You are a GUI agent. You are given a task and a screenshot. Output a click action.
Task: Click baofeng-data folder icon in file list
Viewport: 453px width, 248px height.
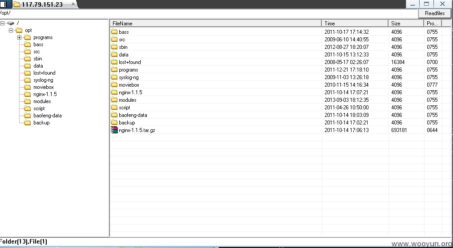pyautogui.click(x=114, y=115)
